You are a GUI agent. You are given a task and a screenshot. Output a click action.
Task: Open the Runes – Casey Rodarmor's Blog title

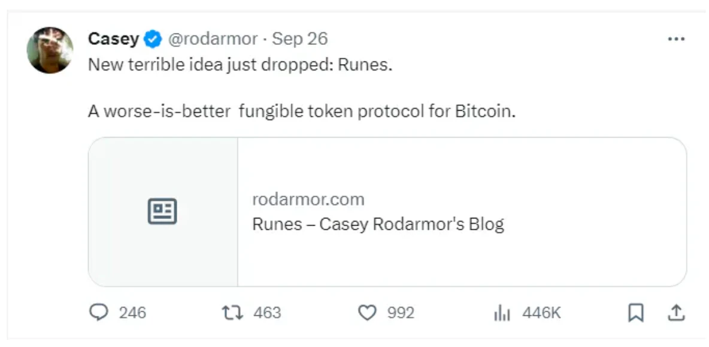pos(378,224)
